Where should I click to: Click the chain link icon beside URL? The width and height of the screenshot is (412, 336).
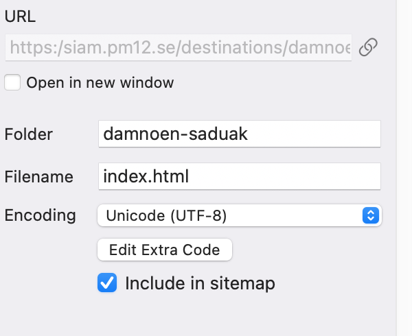pyautogui.click(x=369, y=47)
